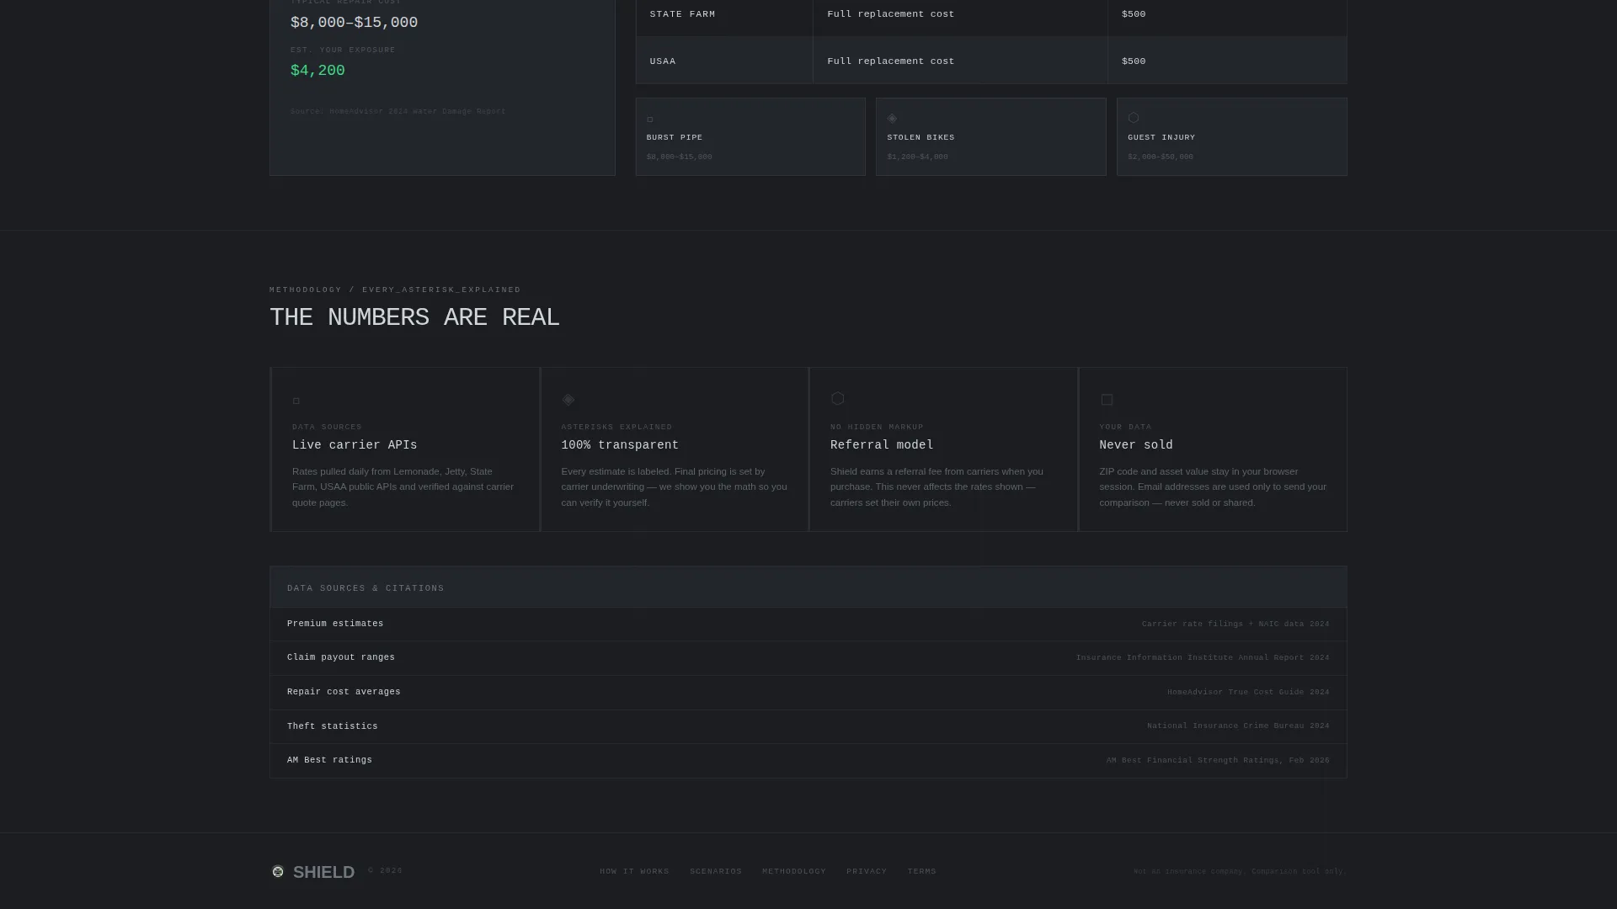Click the Data Sources small square icon

tap(296, 401)
